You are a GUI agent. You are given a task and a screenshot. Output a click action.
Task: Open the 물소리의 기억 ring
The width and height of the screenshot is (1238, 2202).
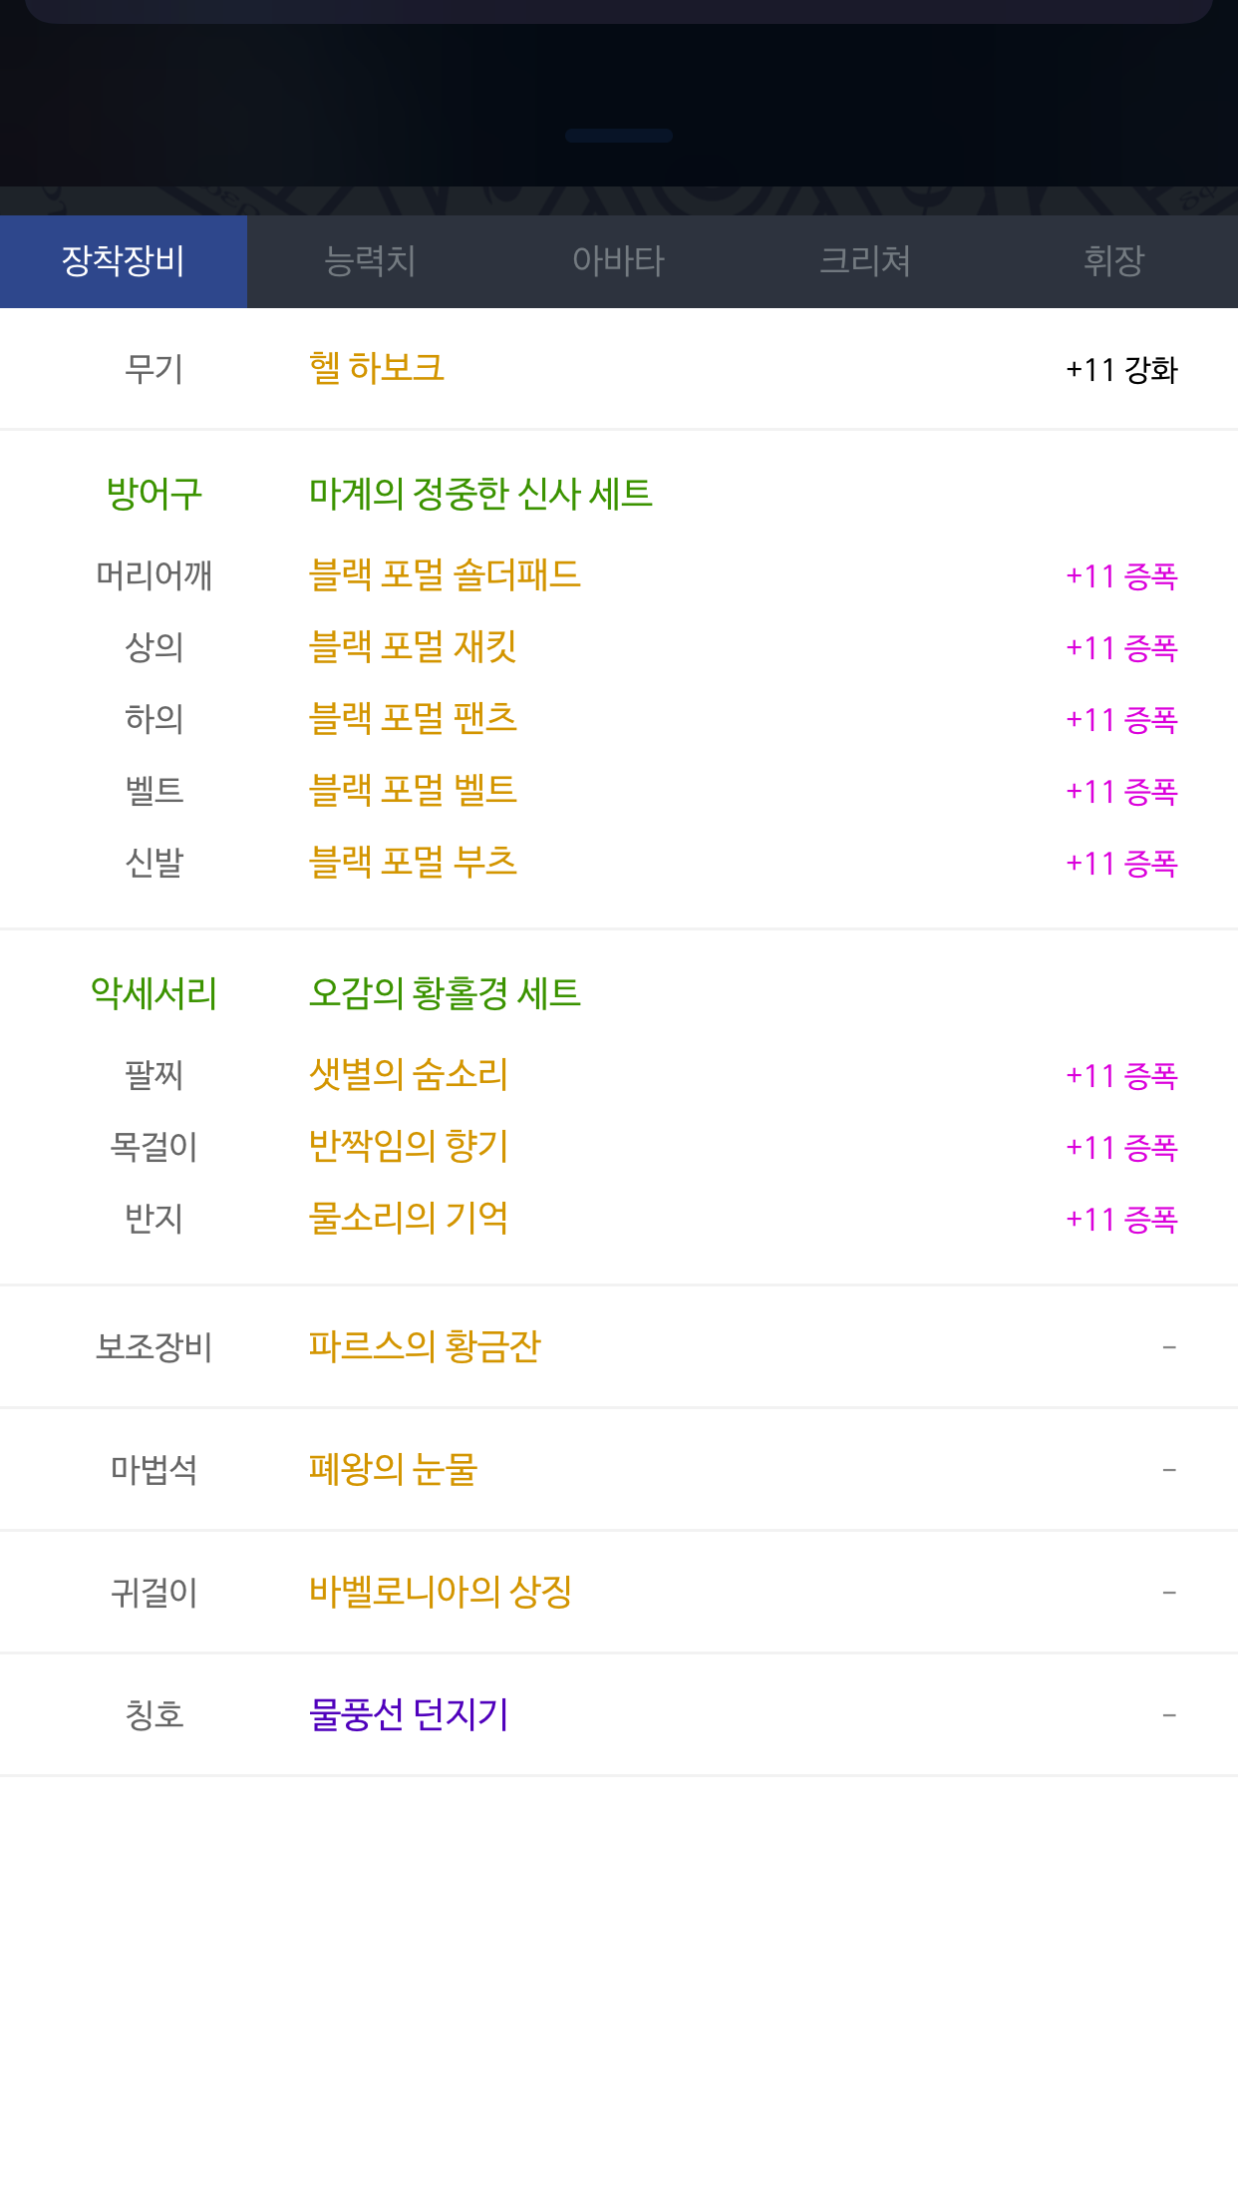coord(409,1219)
